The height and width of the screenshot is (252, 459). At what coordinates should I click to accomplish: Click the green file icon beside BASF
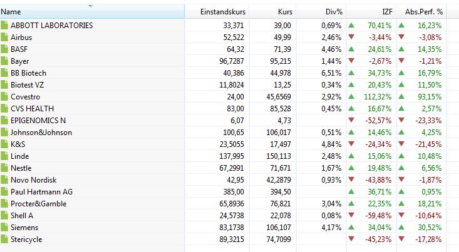(x=5, y=49)
